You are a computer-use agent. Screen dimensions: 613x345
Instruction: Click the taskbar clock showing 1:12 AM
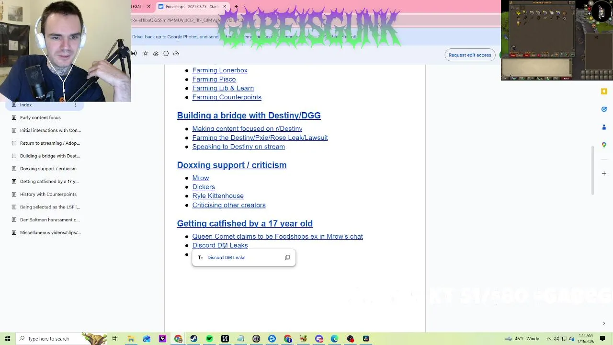[x=586, y=339]
